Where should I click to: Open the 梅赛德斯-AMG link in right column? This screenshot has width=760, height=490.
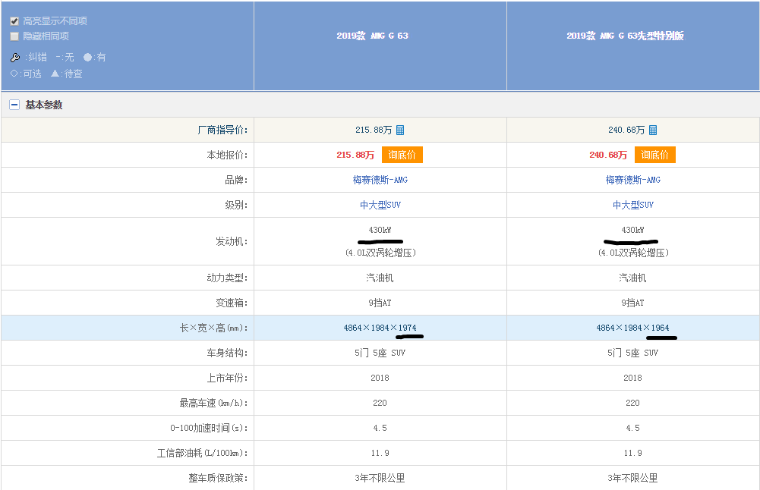[632, 179]
